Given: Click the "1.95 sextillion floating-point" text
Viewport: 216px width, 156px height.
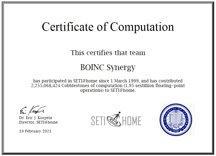Looking at the screenshot, I should (155, 85).
